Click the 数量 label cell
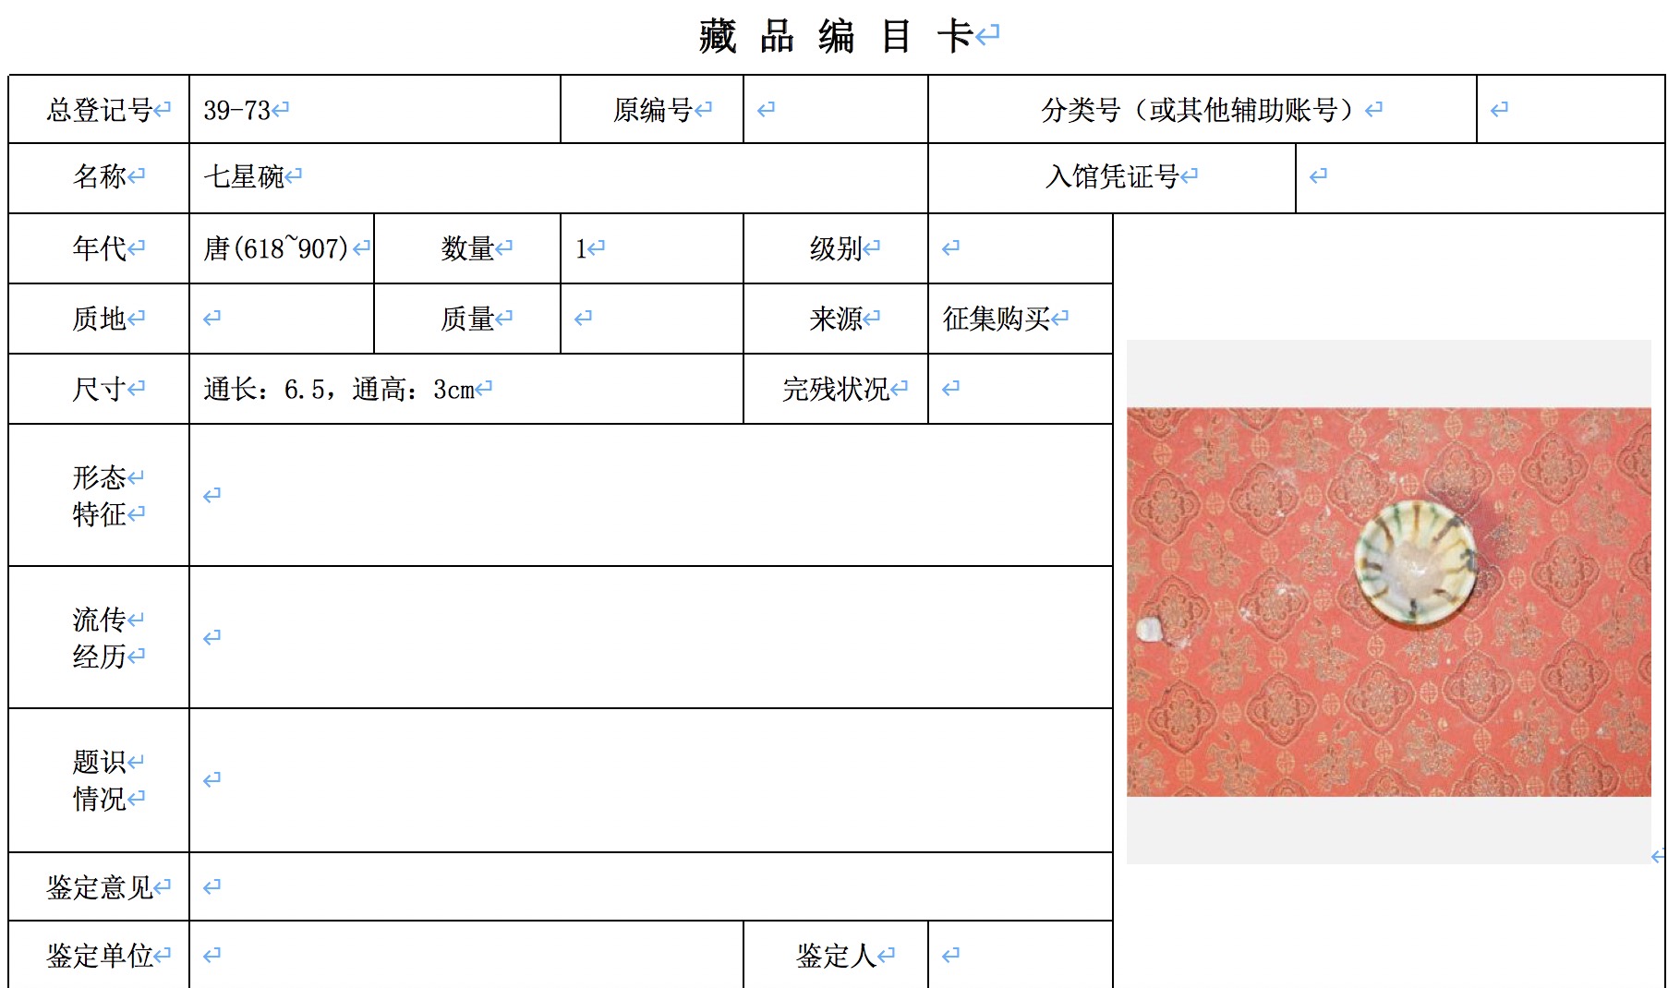The image size is (1668, 988). [x=467, y=248]
